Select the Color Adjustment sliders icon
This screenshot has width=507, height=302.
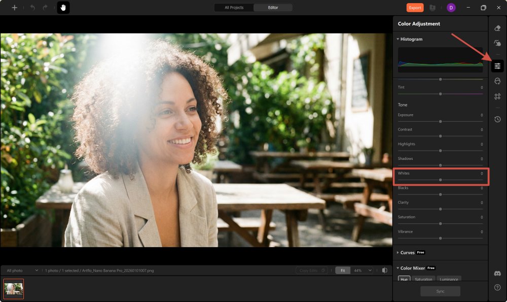pyautogui.click(x=497, y=65)
